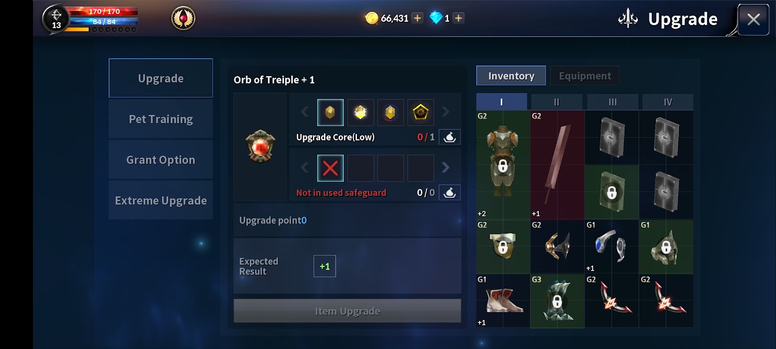The height and width of the screenshot is (349, 776).
Task: Click the add gold plus icon
Action: [x=417, y=18]
